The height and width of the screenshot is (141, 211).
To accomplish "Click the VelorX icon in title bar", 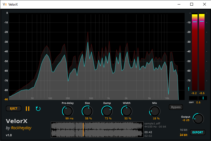I will [4, 4].
